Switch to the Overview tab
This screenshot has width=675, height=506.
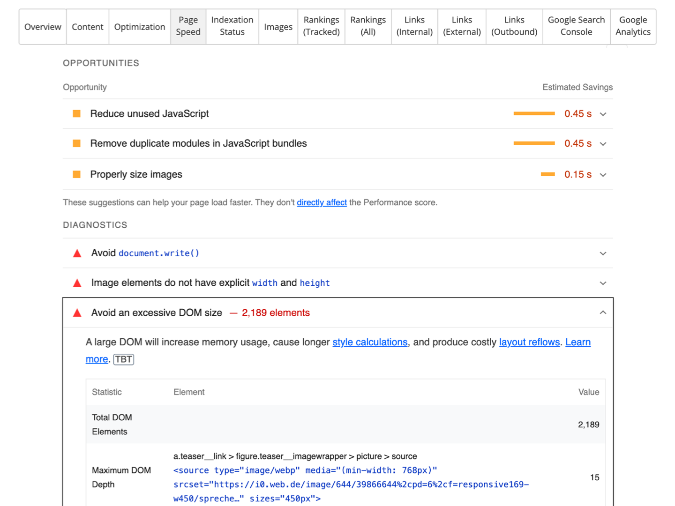(43, 27)
